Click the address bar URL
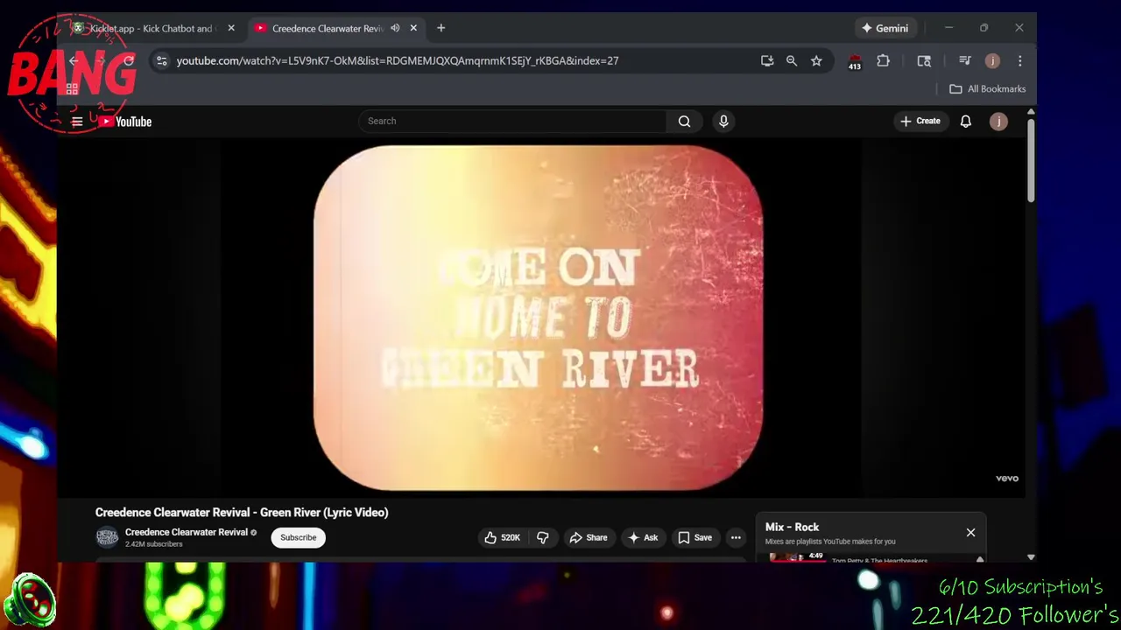This screenshot has width=1121, height=630. (398, 60)
